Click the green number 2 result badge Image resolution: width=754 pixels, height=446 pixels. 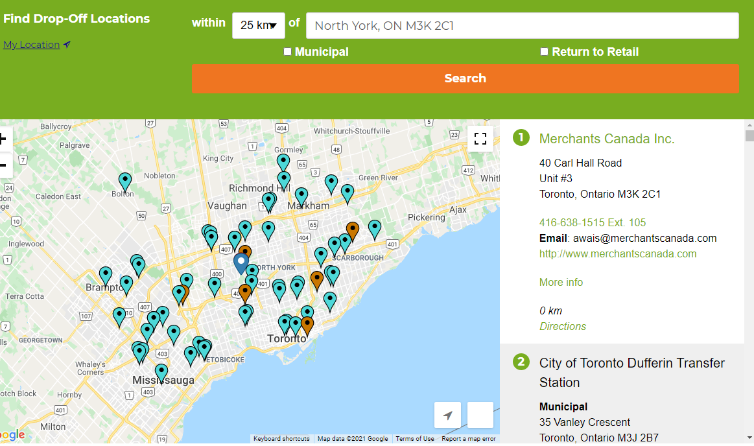point(521,362)
